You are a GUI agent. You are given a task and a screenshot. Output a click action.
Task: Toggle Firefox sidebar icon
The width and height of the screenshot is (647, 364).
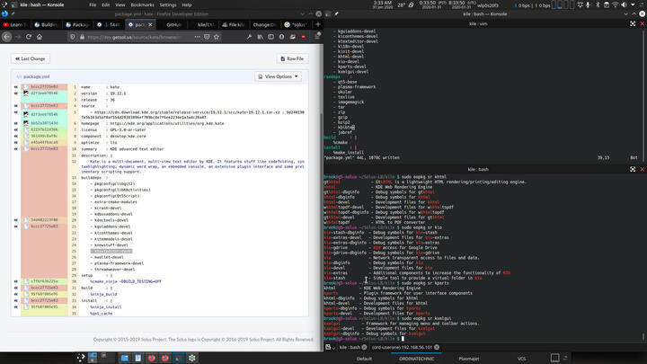[271, 37]
